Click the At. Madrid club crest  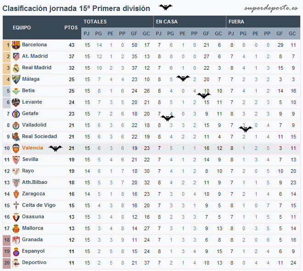[16, 56]
